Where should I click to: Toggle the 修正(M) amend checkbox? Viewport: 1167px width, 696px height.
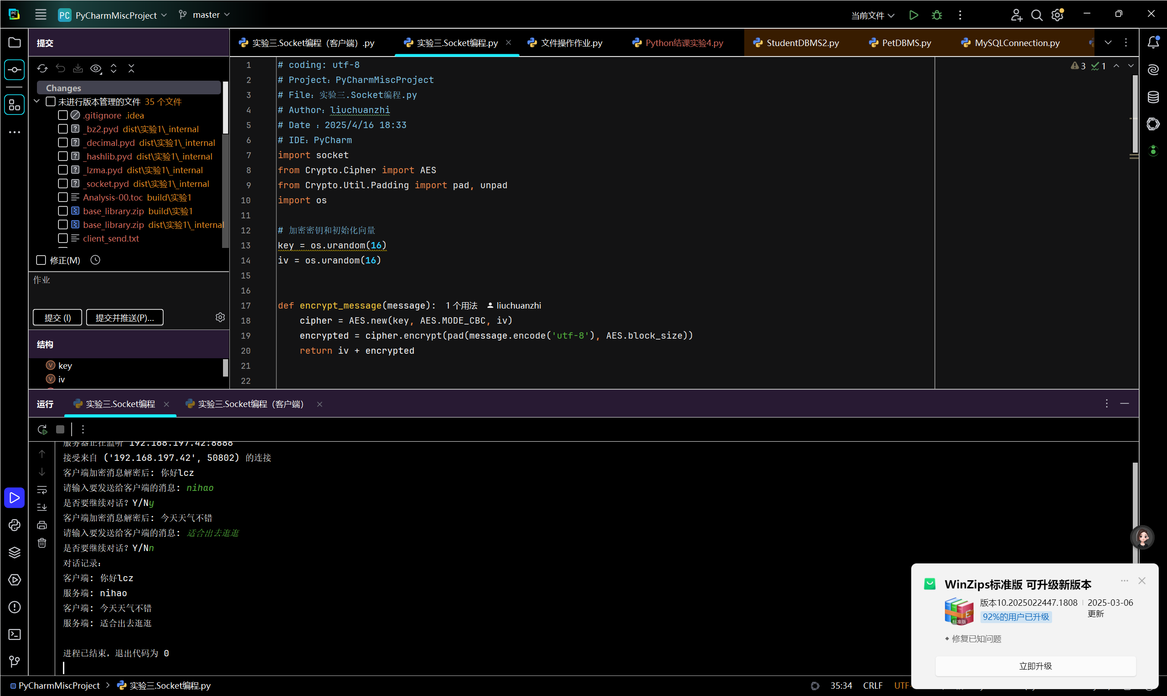41,260
